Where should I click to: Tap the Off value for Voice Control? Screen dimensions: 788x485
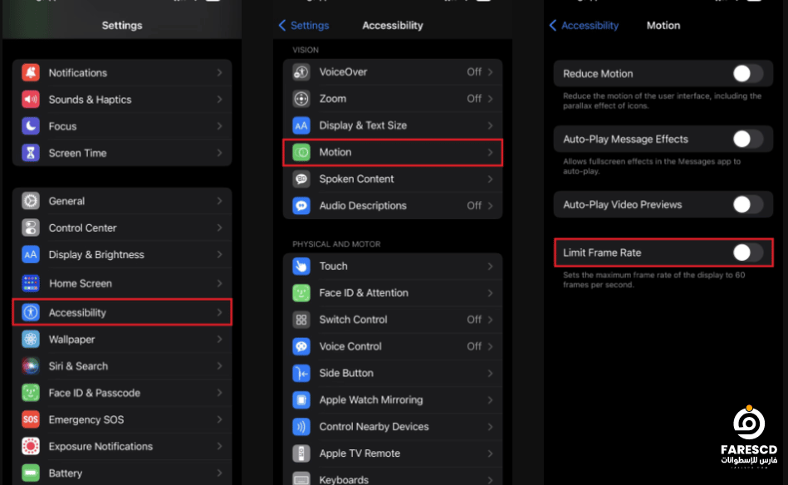tap(474, 346)
